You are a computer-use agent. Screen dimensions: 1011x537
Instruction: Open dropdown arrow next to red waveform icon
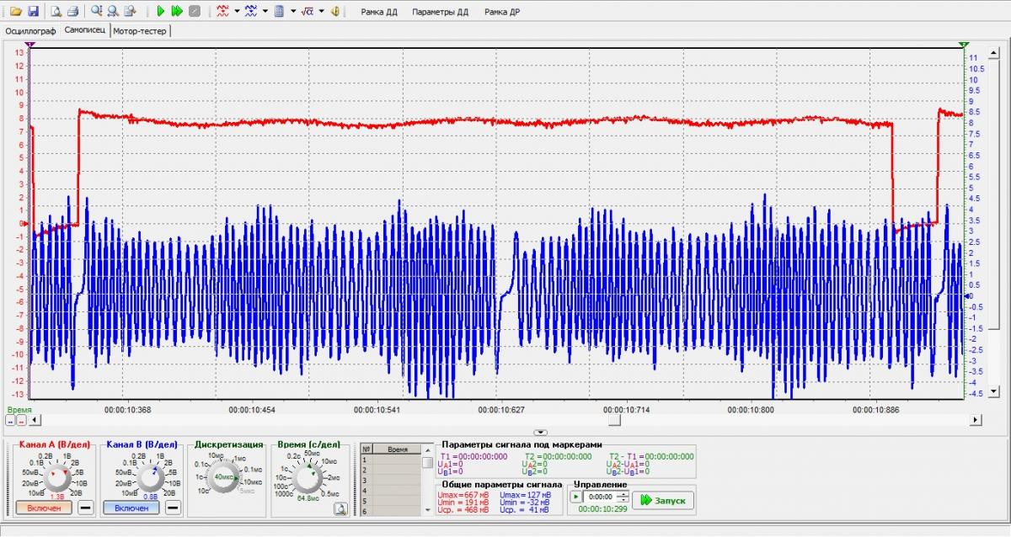click(x=237, y=12)
